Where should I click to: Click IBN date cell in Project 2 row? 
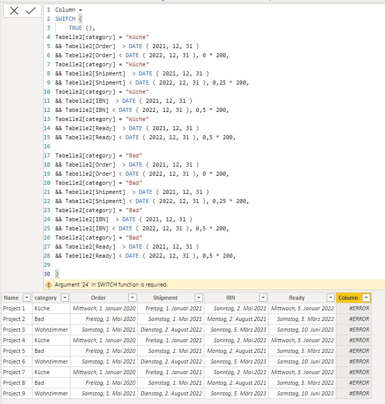(236, 319)
